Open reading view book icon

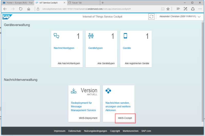[163, 9]
